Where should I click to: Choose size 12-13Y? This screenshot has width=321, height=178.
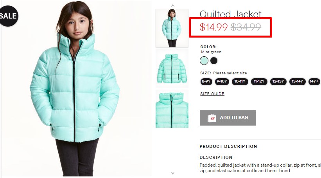[278, 81]
